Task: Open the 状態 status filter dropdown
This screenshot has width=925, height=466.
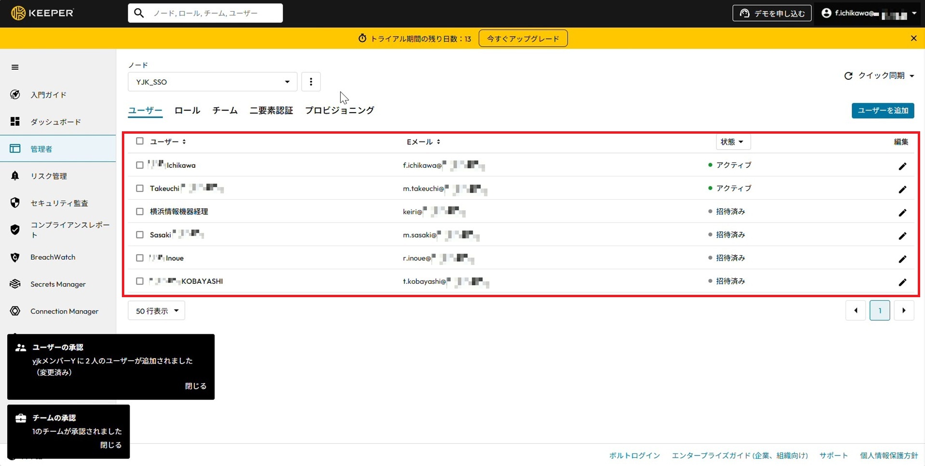Action: pos(732,142)
